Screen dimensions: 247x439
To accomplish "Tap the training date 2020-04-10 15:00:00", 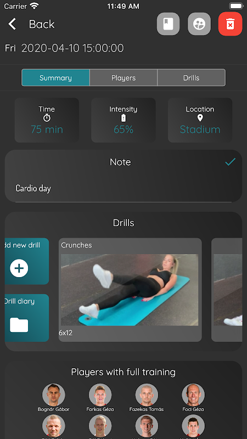I will [72, 48].
